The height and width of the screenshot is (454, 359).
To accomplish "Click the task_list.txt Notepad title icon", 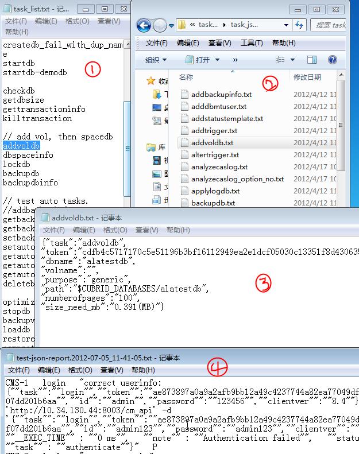I will click(7, 9).
